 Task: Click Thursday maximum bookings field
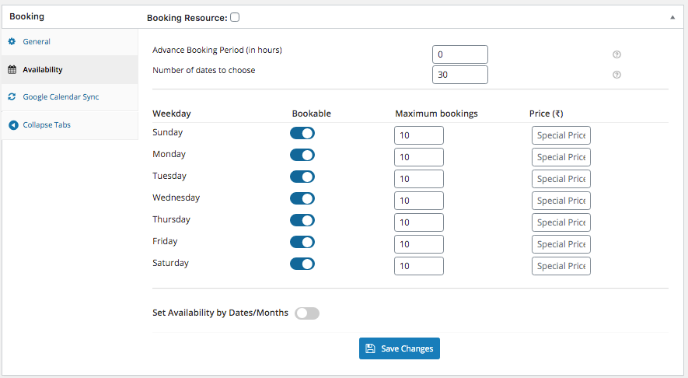pos(418,222)
